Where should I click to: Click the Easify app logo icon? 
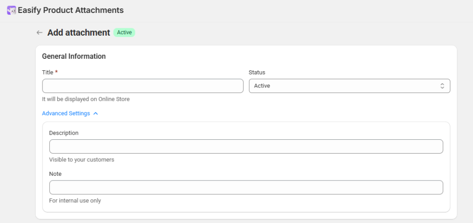(x=11, y=10)
